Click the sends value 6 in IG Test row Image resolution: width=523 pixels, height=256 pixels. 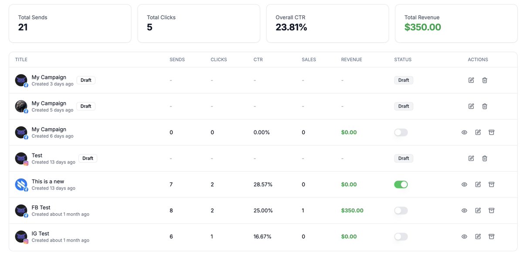tap(171, 236)
